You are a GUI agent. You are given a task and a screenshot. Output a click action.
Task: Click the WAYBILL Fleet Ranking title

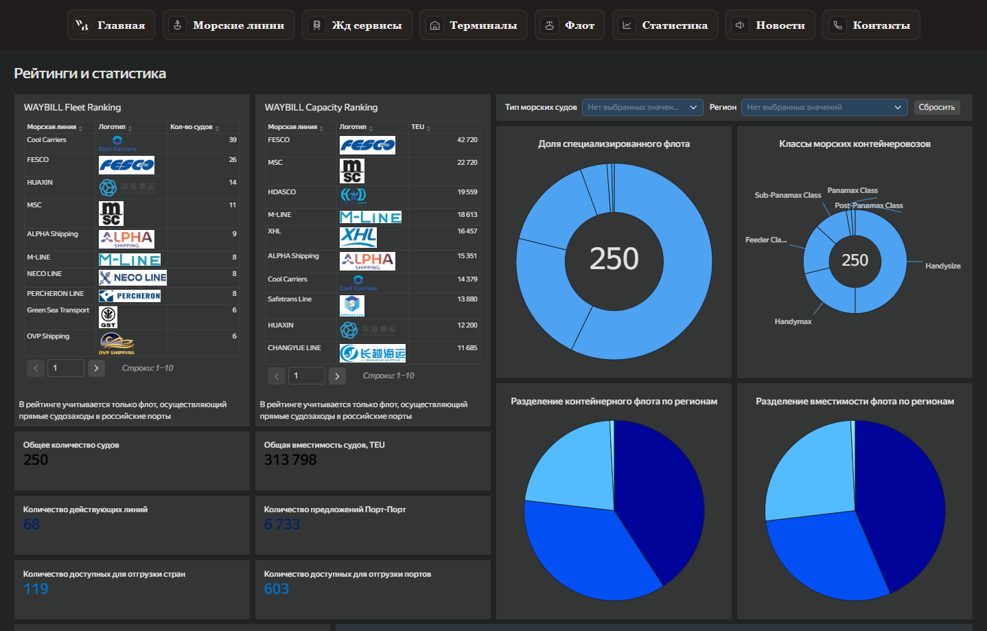click(72, 107)
